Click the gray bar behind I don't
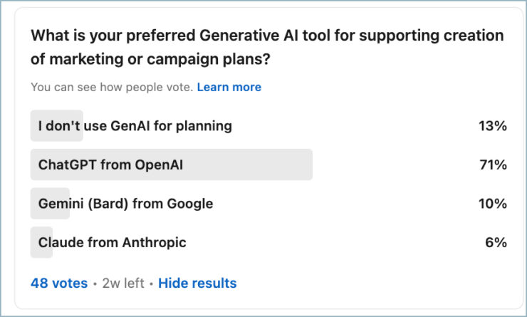 tap(57, 125)
